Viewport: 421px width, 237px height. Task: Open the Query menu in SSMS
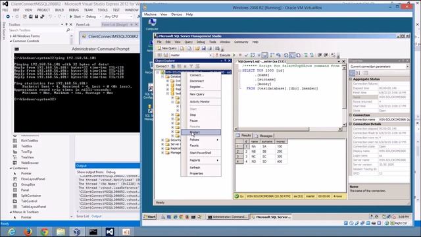pyautogui.click(x=189, y=42)
